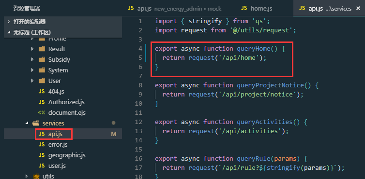Click the utils folder icon
Image resolution: width=365 pixels, height=179 pixels.
(x=36, y=177)
